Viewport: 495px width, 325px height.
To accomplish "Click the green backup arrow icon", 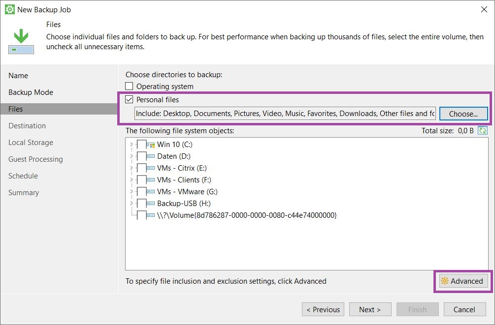I will click(x=21, y=36).
